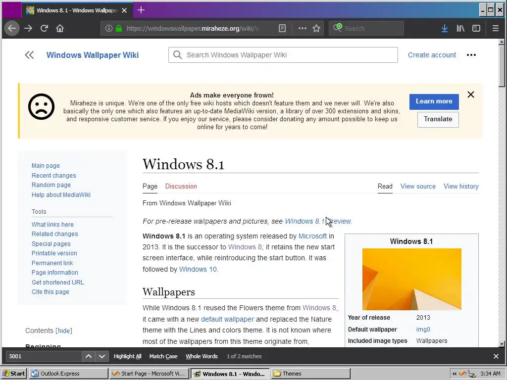Viewport: 507px width, 380px height.
Task: Toggle Whole Words in find bar
Action: pyautogui.click(x=202, y=356)
